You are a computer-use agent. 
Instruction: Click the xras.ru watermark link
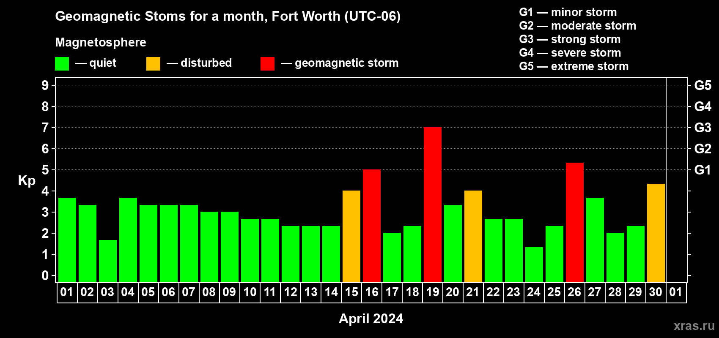click(x=694, y=326)
